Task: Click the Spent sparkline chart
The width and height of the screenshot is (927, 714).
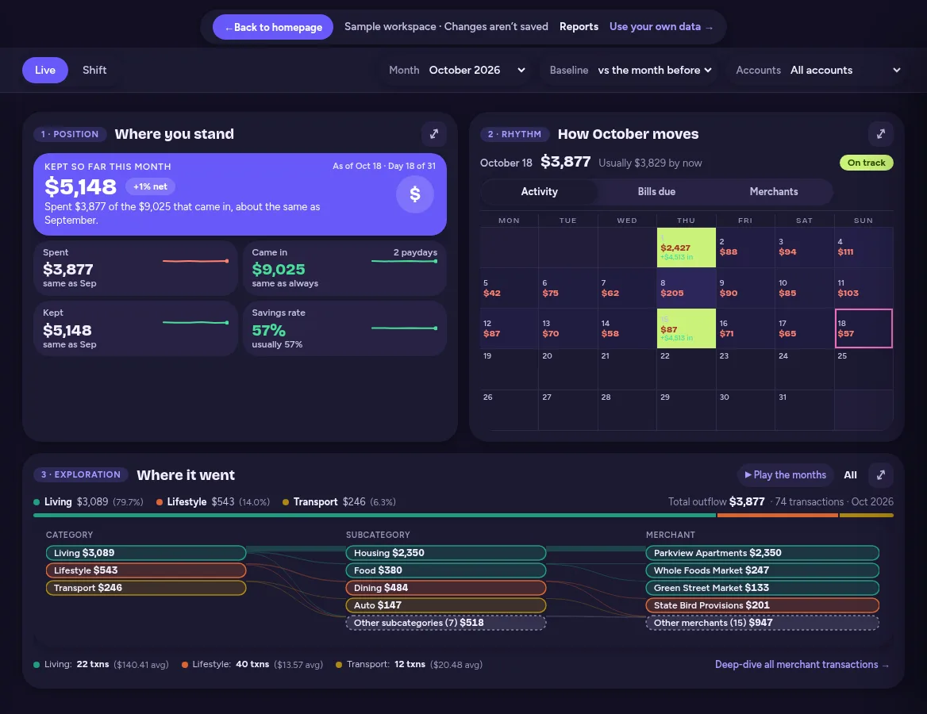Action: 196,261
